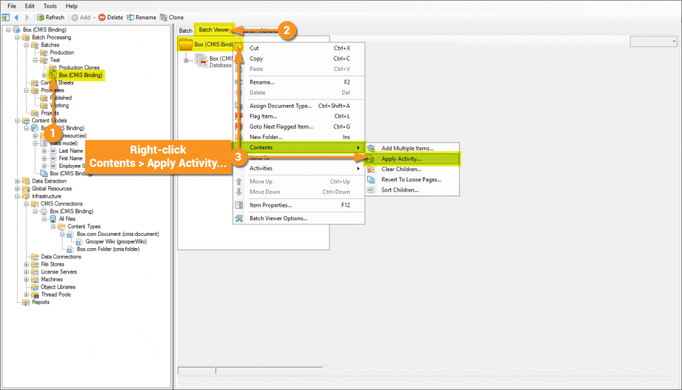Expand the Global Resources node
The height and width of the screenshot is (390, 682).
point(18,189)
